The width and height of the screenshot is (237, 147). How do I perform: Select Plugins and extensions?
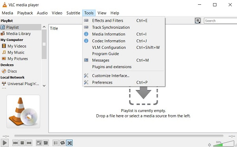pos(124,67)
